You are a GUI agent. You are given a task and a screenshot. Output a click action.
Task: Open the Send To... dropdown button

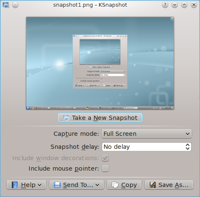point(77,185)
